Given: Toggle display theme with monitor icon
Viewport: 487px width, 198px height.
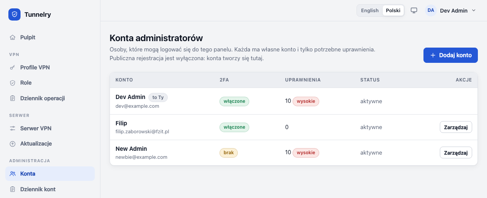Looking at the screenshot, I should pos(414,10).
